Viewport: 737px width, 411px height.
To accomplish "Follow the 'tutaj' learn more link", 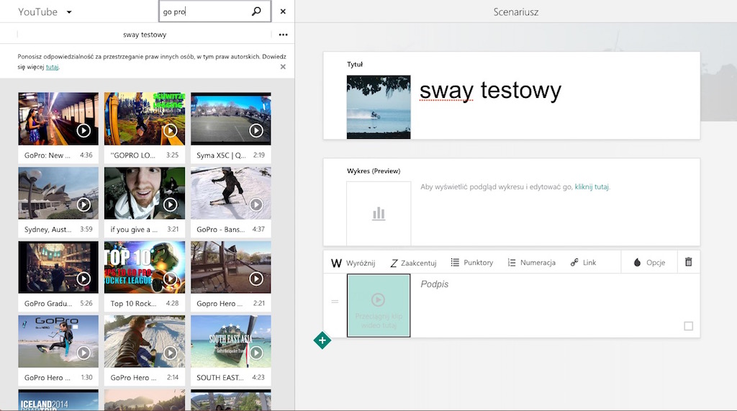I will coord(52,67).
